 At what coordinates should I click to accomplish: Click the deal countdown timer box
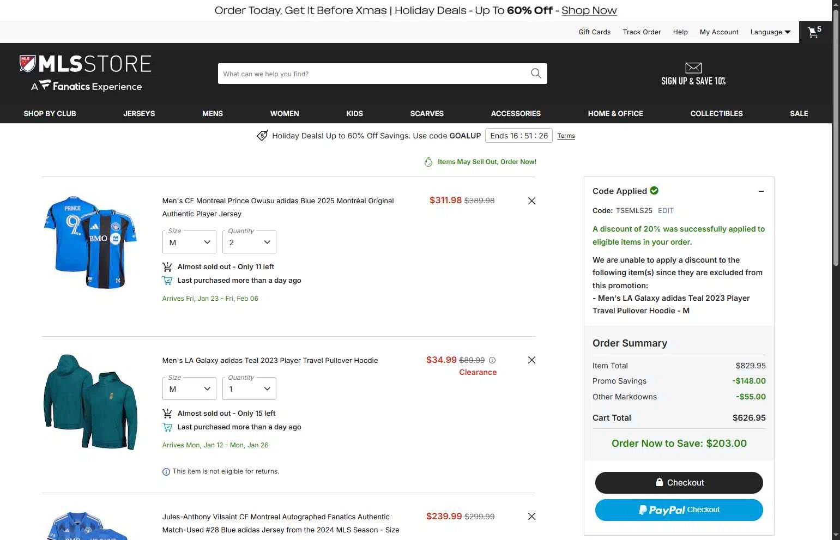click(519, 136)
